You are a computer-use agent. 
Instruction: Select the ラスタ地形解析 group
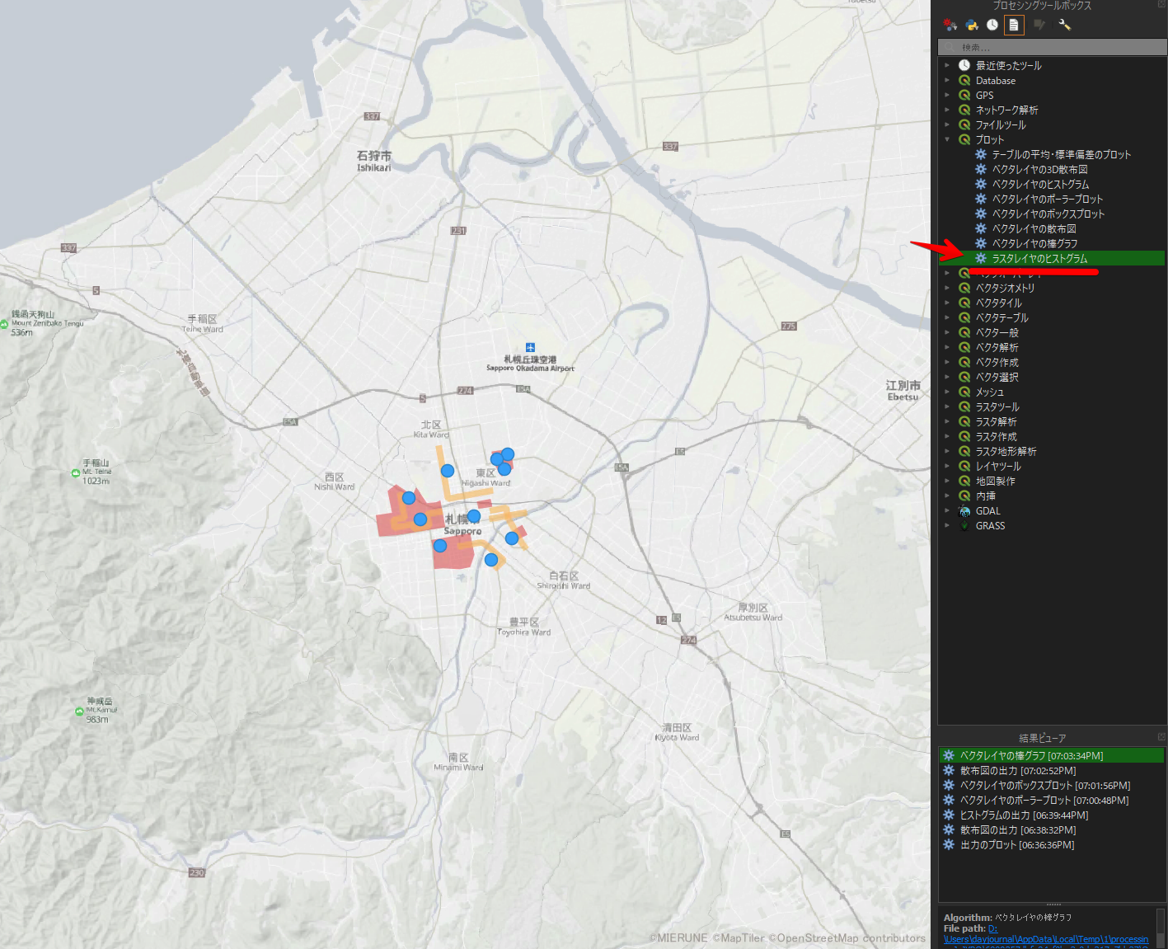1006,451
